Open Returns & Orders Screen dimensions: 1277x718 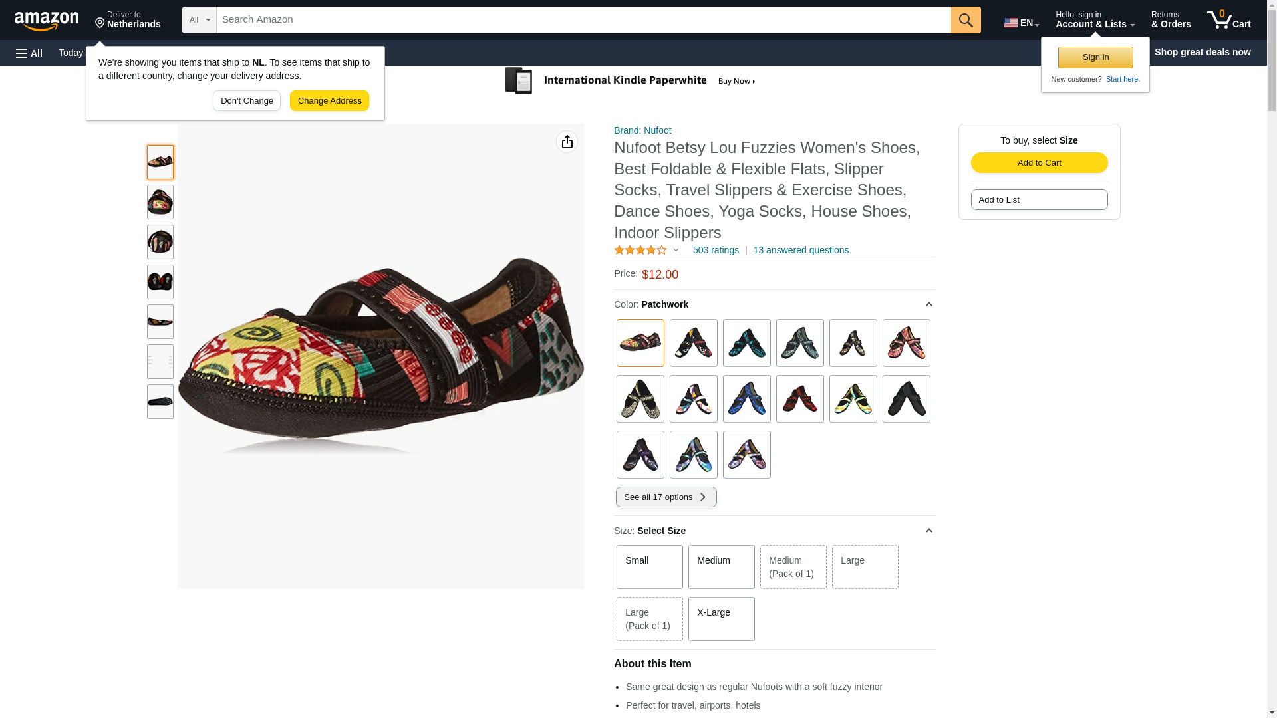coord(1171,20)
